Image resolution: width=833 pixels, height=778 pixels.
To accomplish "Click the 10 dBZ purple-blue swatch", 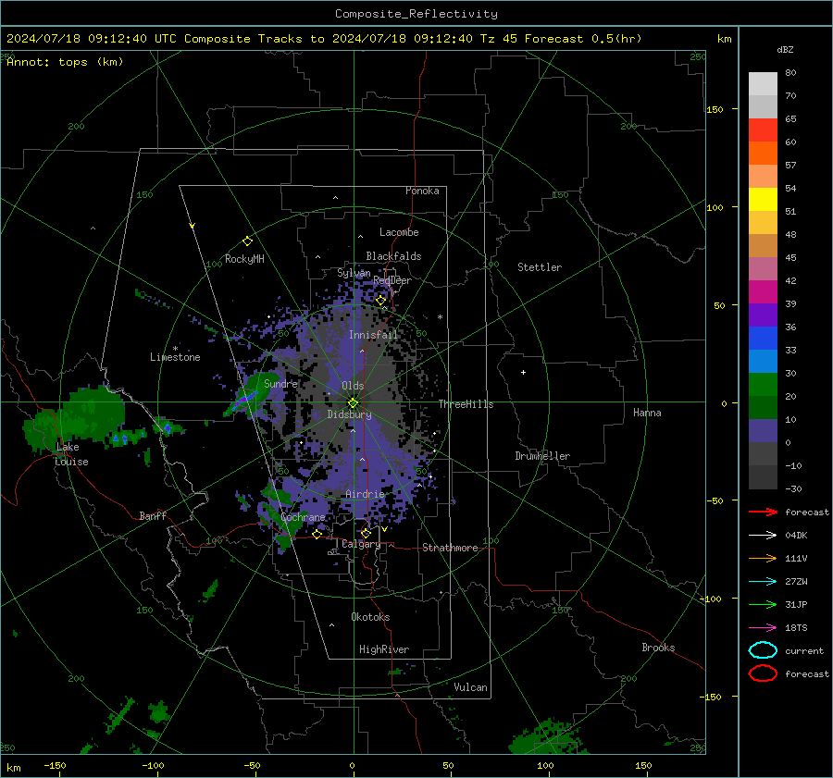I will 763,430.
